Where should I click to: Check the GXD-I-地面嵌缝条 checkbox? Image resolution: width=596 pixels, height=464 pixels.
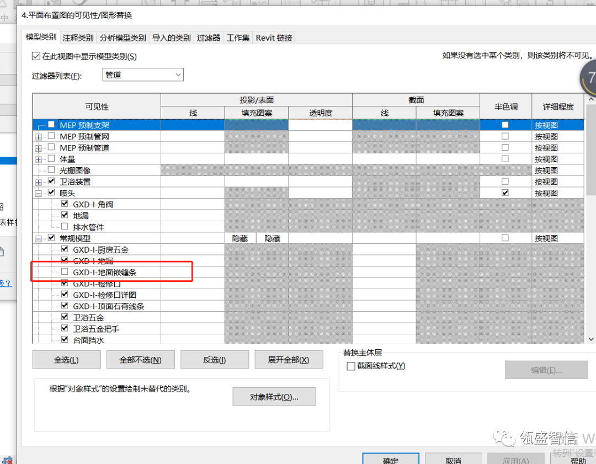[65, 271]
